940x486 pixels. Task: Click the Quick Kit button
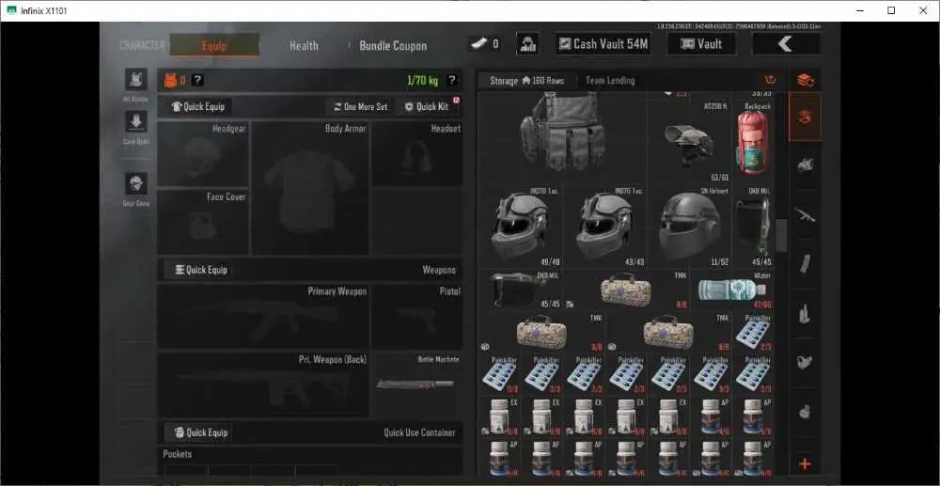click(x=427, y=106)
